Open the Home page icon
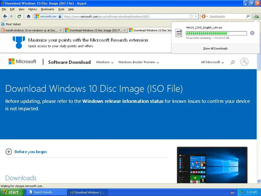This screenshot has height=196, width=261. pyautogui.click(x=29, y=16)
